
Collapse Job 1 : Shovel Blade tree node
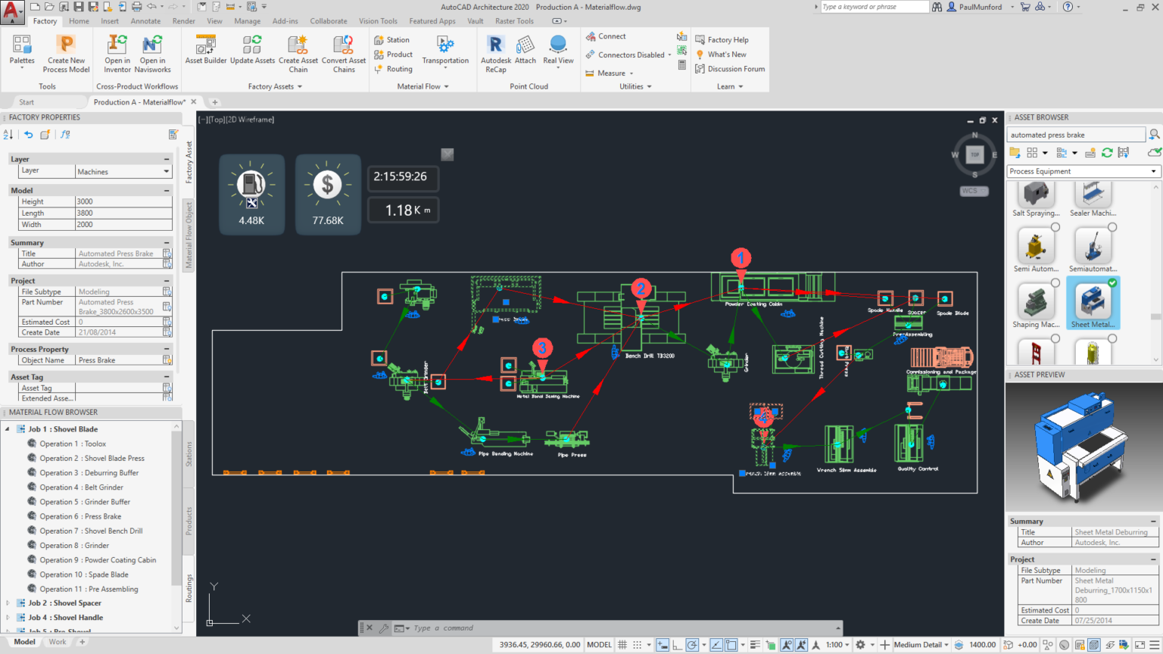pyautogui.click(x=8, y=429)
